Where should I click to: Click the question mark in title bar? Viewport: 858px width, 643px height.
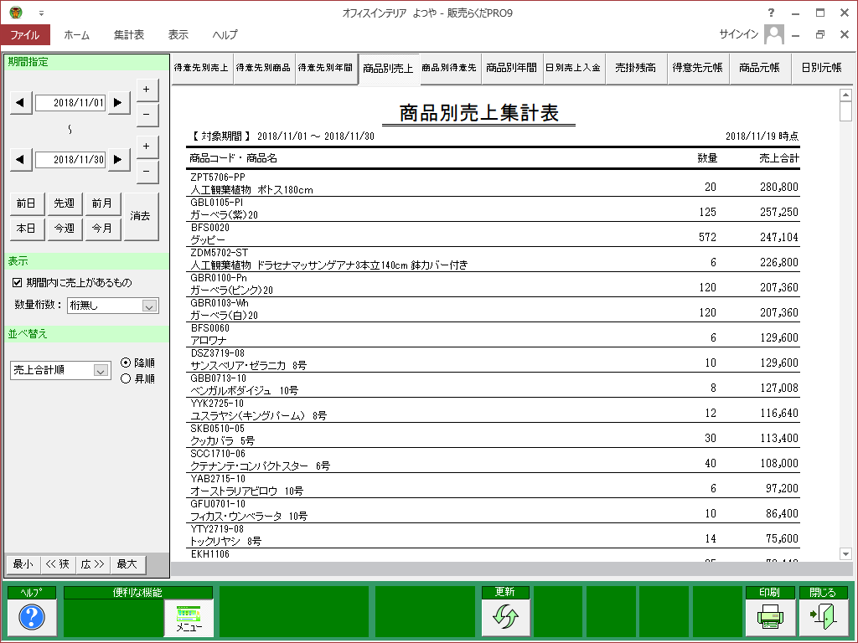point(771,13)
